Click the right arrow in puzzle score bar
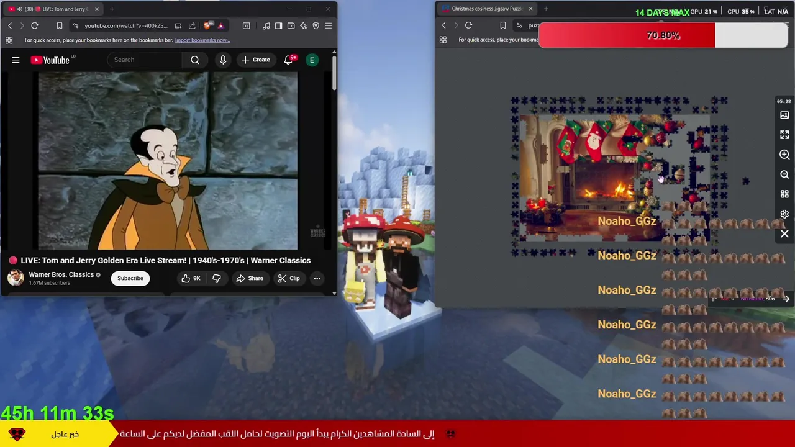The width and height of the screenshot is (795, 447). pyautogui.click(x=786, y=299)
